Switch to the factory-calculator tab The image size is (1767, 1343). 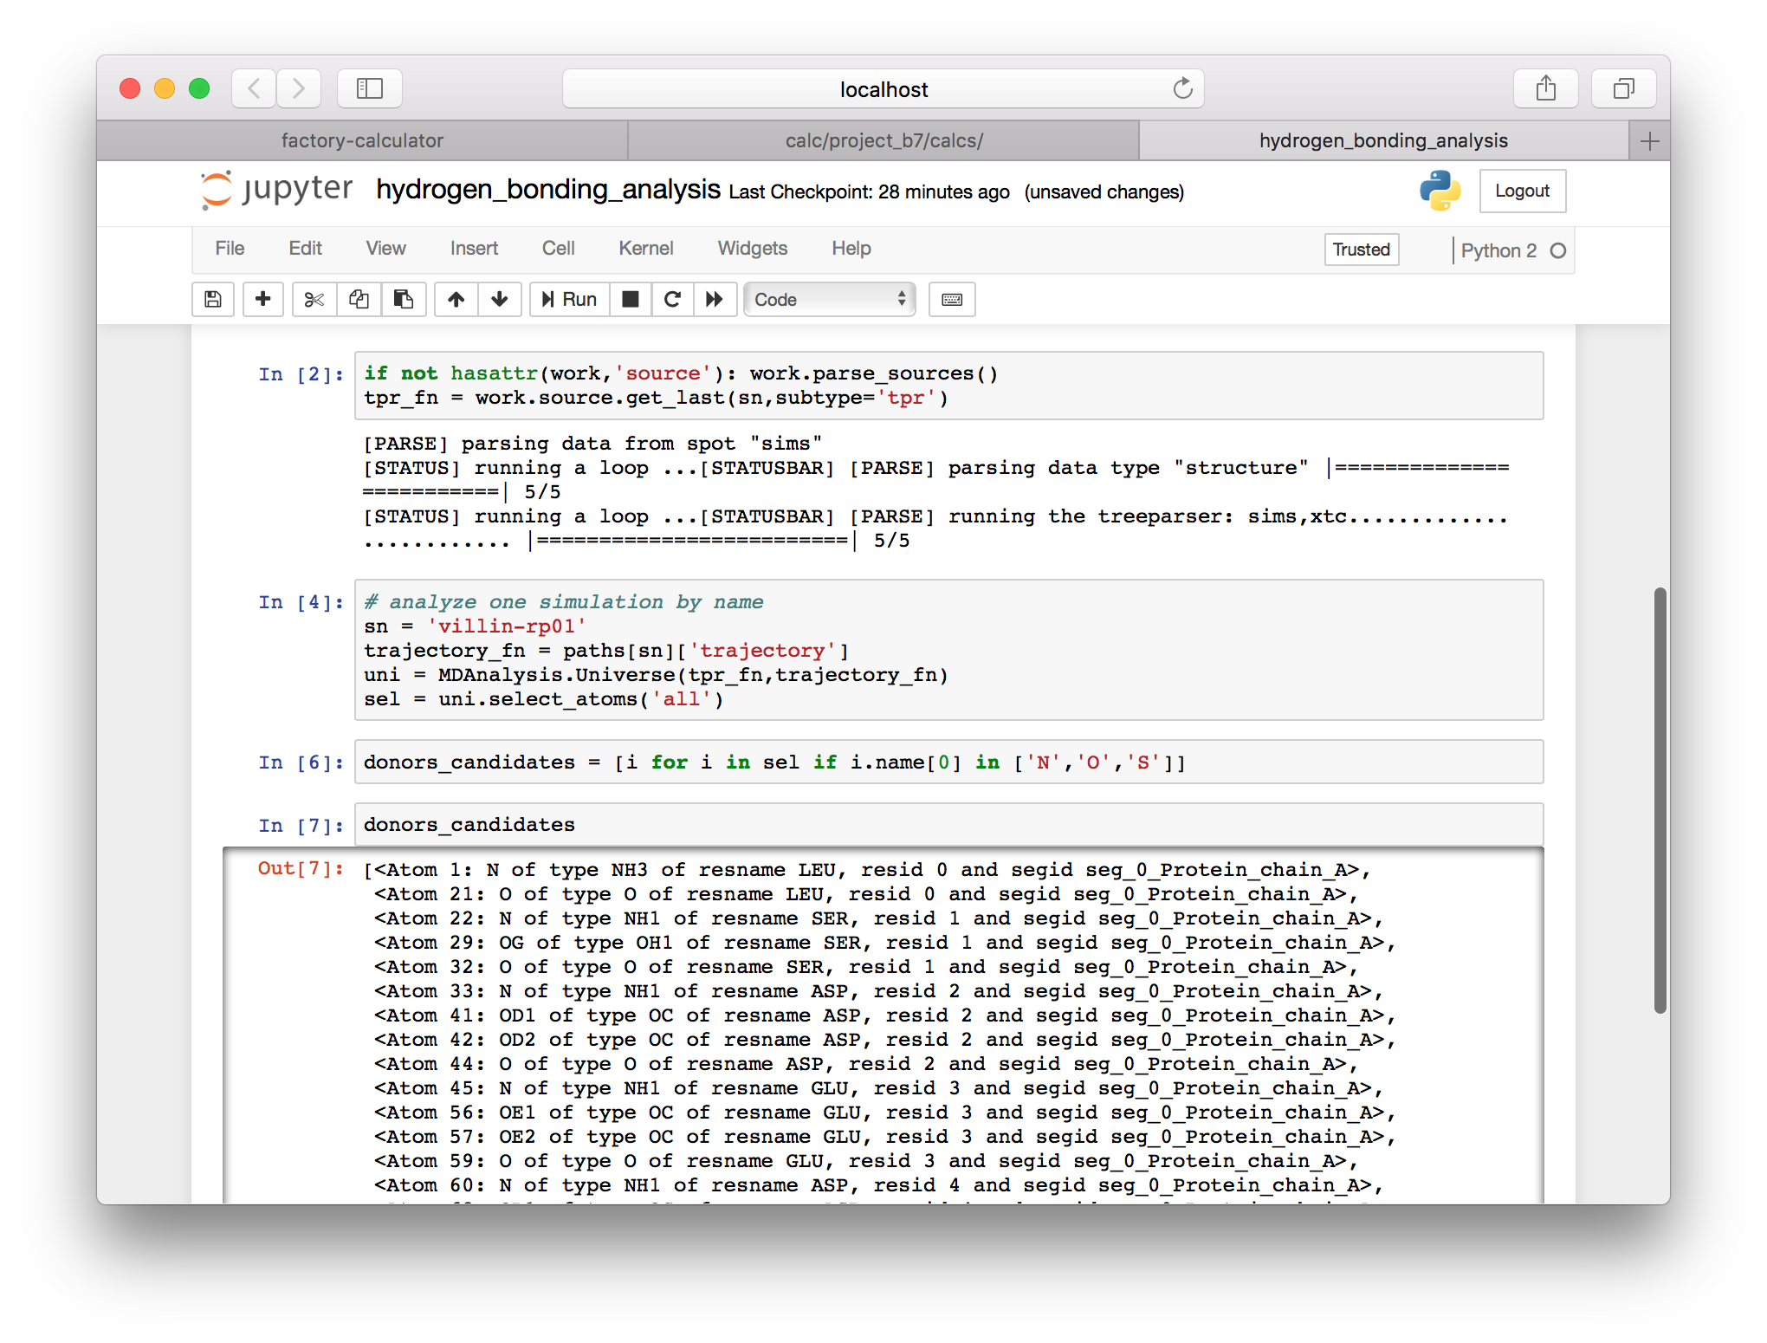(x=362, y=140)
